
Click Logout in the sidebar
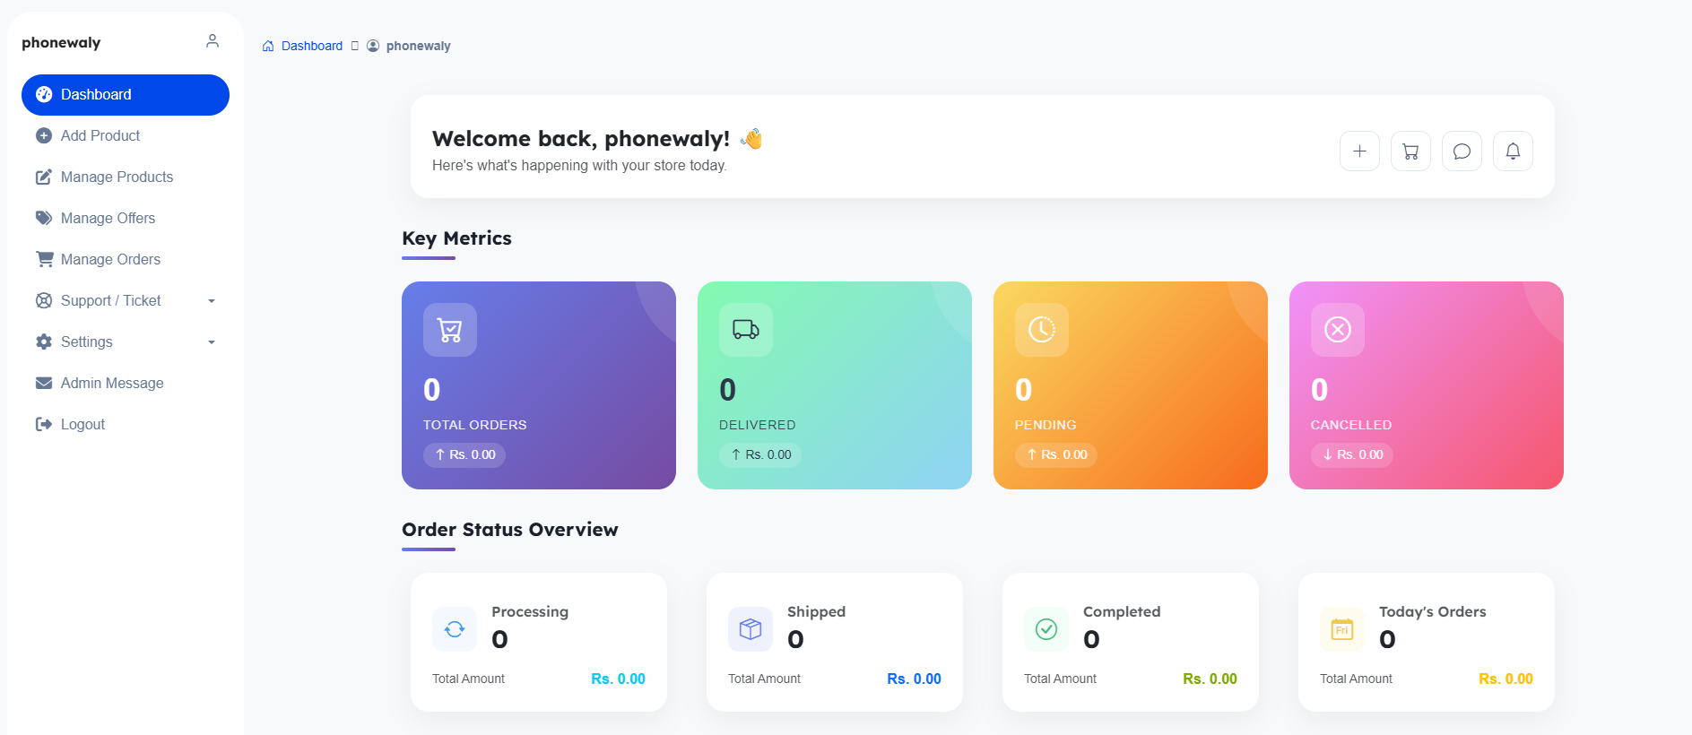126,425
